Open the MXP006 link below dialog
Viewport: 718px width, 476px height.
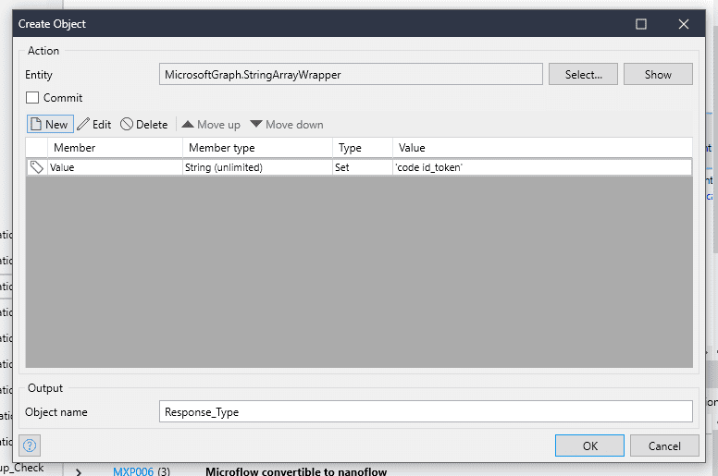(133, 470)
